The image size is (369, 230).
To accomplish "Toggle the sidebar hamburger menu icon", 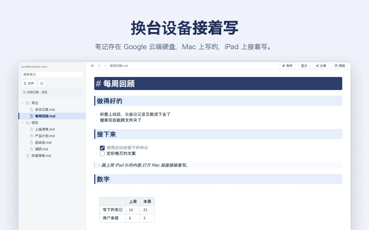I will click(92, 66).
